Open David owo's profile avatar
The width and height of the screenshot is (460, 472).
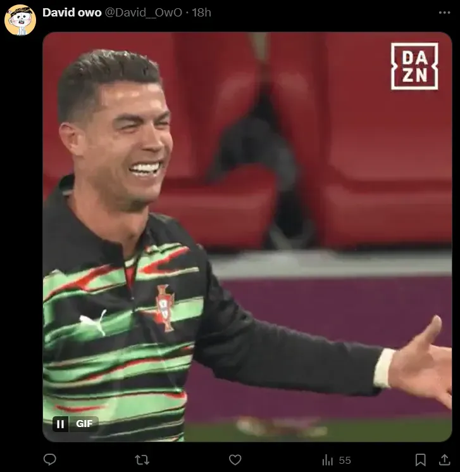(x=20, y=20)
